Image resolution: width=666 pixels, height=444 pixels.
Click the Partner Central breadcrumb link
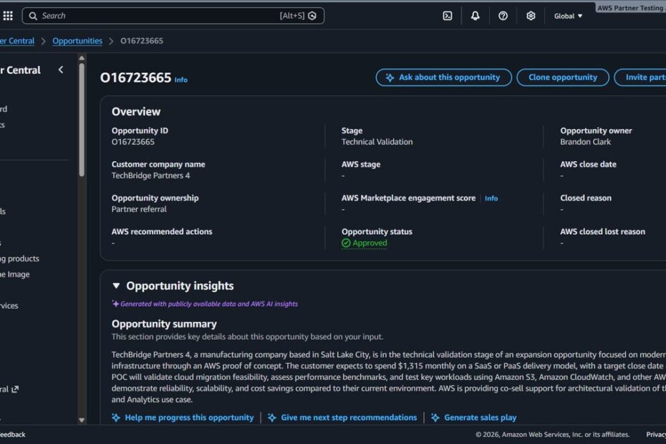(17, 41)
